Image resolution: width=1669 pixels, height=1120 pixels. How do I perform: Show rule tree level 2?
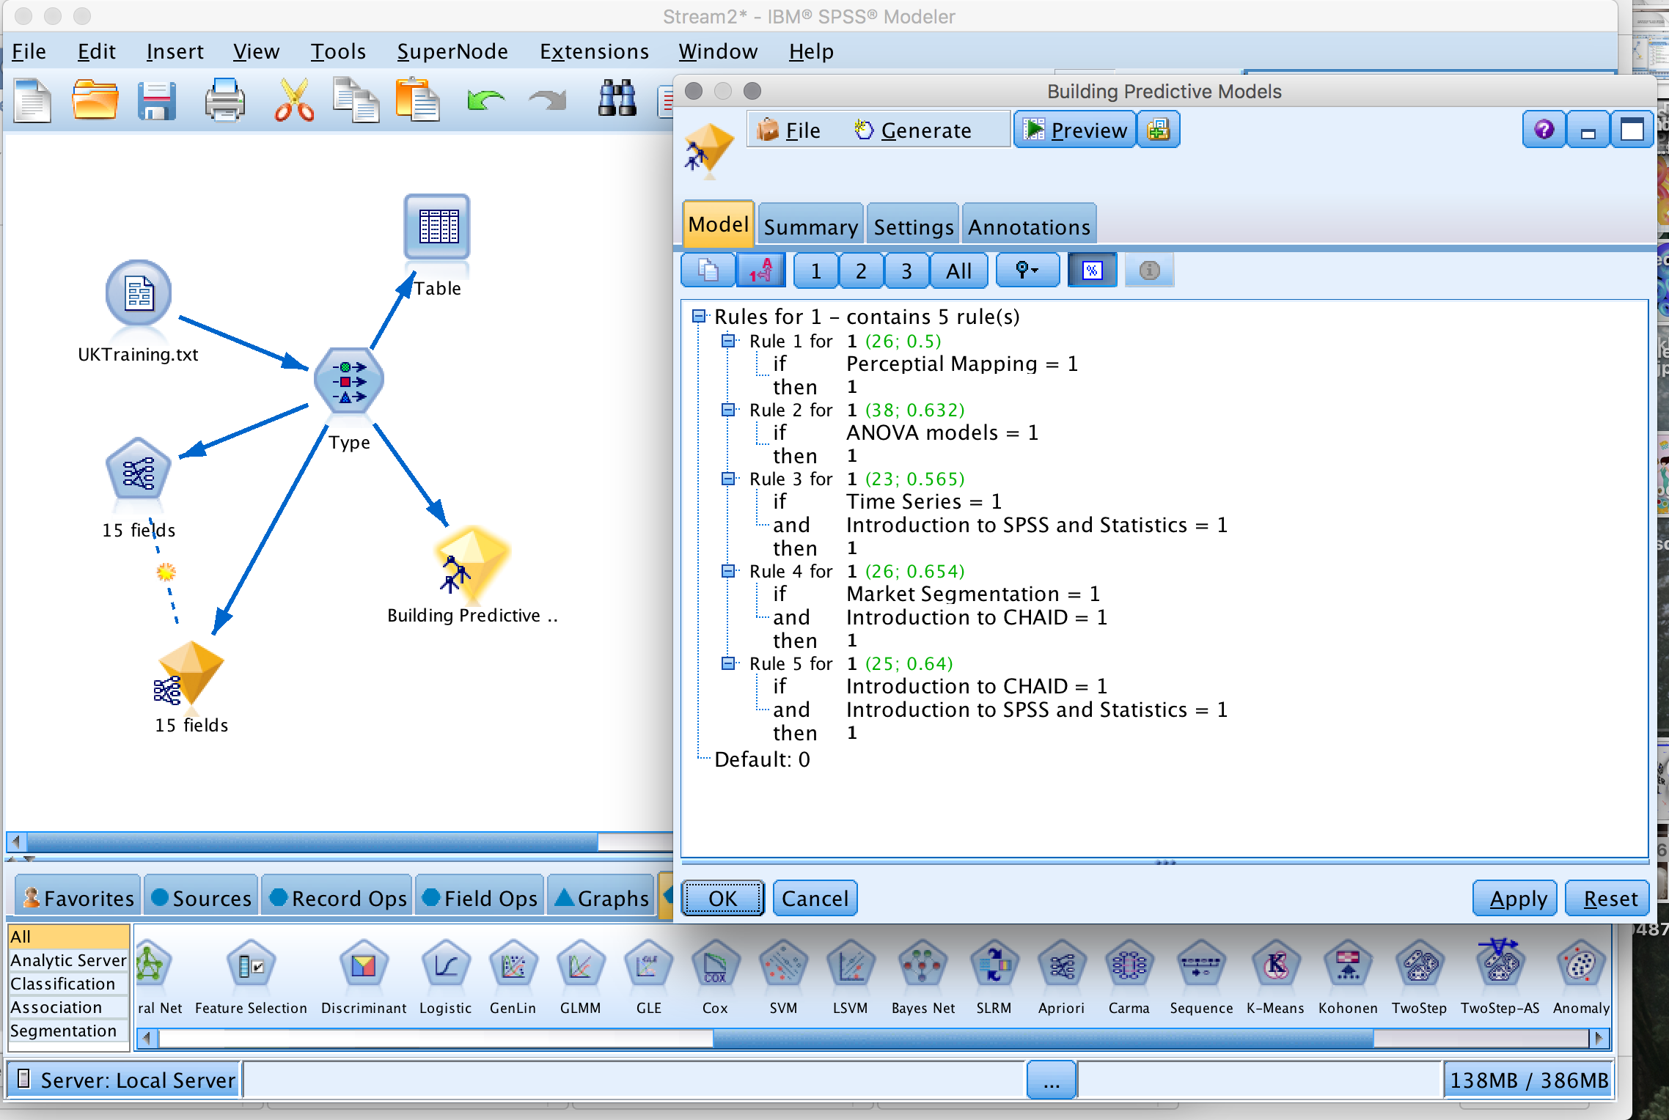861,271
